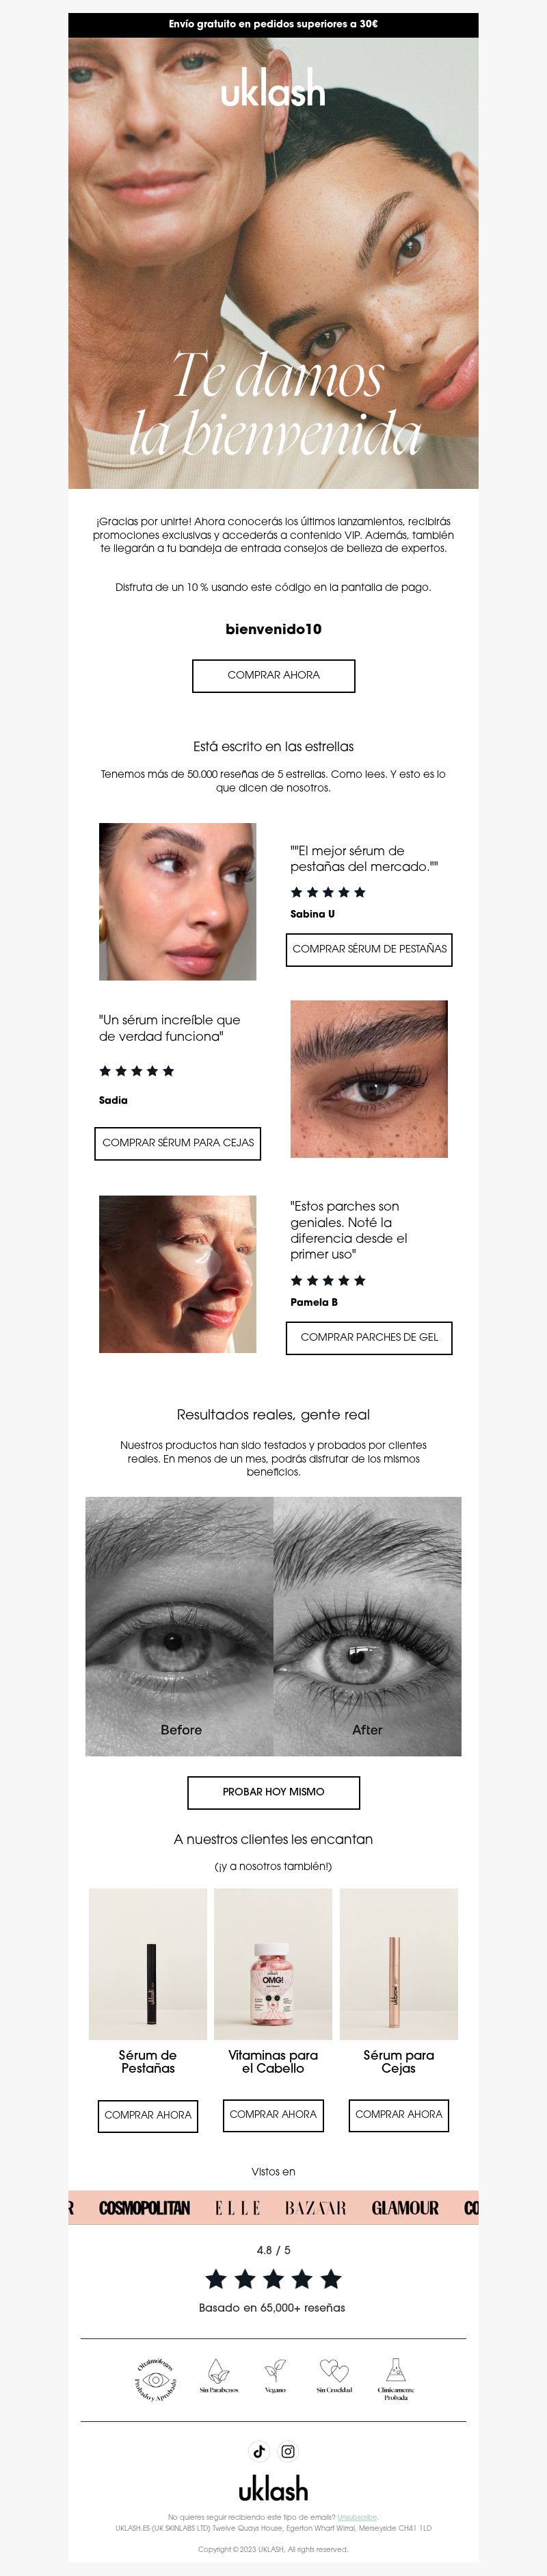
Task: Click the free shipping banner at top
Action: [273, 24]
